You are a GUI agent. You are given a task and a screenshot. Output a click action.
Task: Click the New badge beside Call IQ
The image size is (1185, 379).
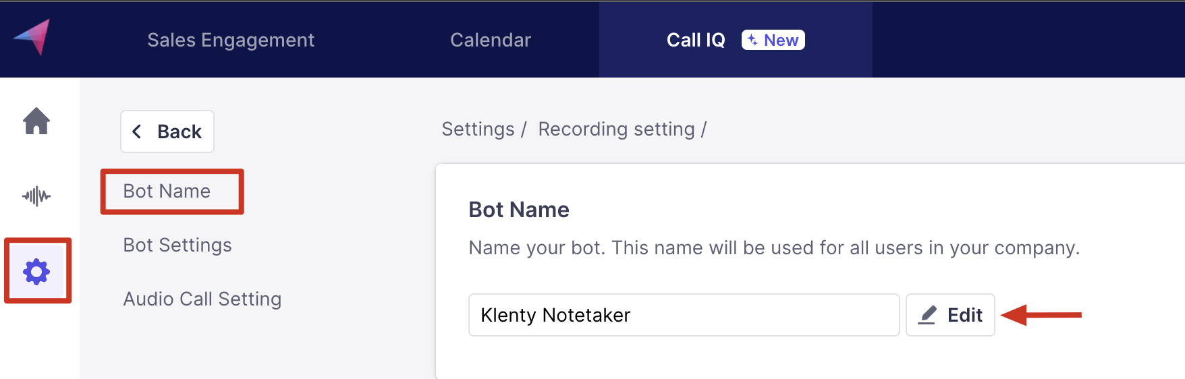773,40
